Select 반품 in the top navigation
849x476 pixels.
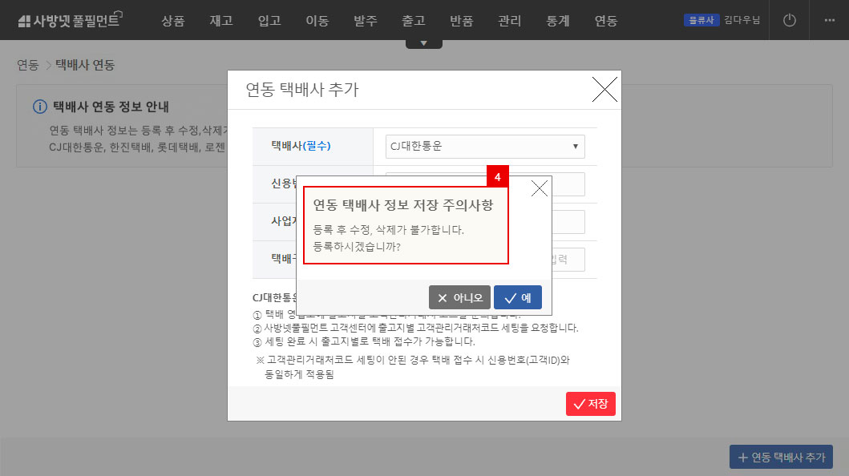coord(462,22)
